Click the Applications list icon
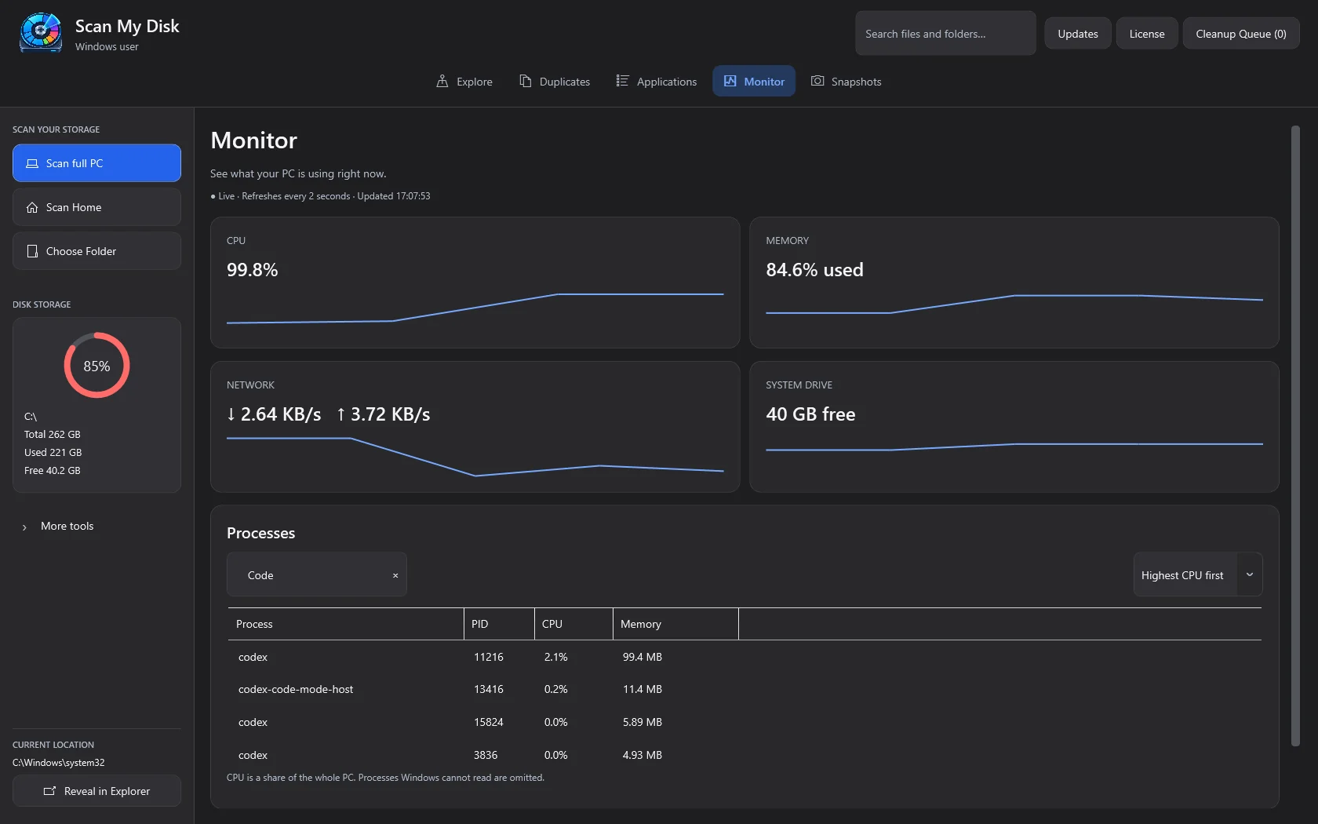 coord(622,81)
